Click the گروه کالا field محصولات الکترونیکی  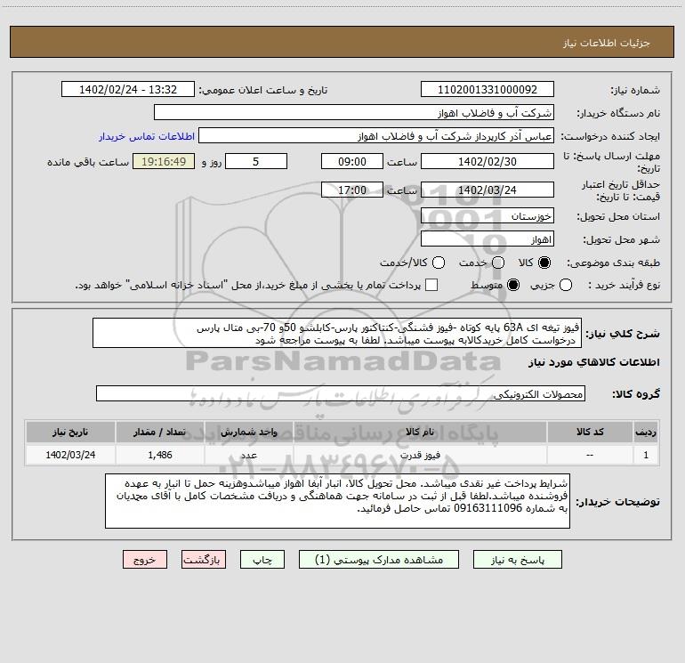[x=341, y=393]
